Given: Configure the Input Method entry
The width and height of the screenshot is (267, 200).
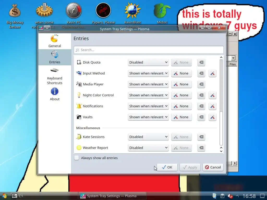Looking at the screenshot, I should [x=213, y=73].
